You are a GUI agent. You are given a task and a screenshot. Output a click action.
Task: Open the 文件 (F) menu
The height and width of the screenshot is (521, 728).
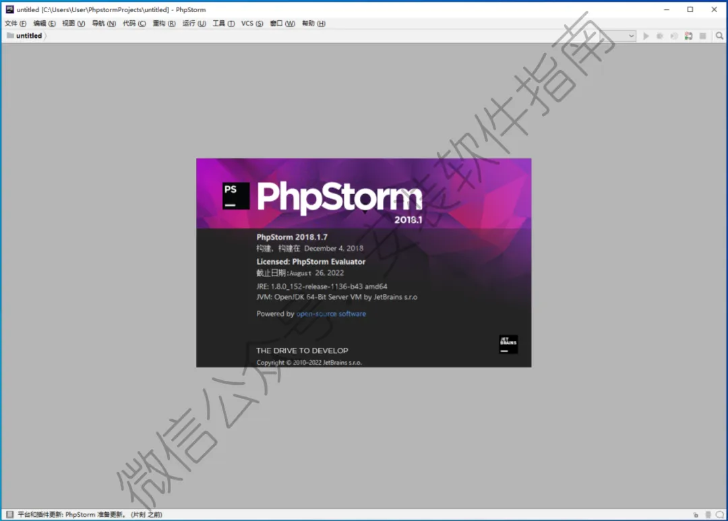(16, 23)
